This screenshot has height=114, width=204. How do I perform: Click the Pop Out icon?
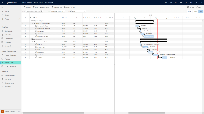point(188,7)
